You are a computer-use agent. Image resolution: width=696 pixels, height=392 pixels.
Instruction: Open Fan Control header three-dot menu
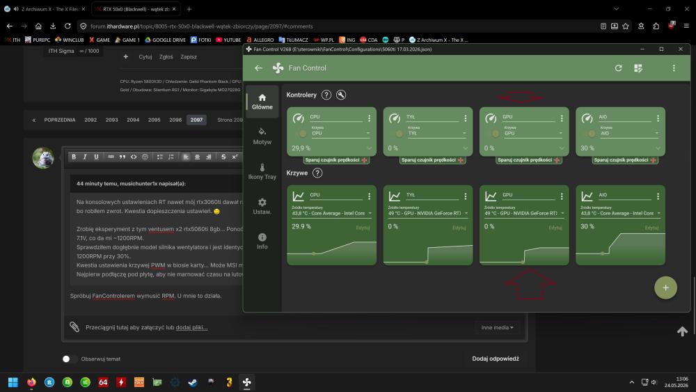pos(674,68)
